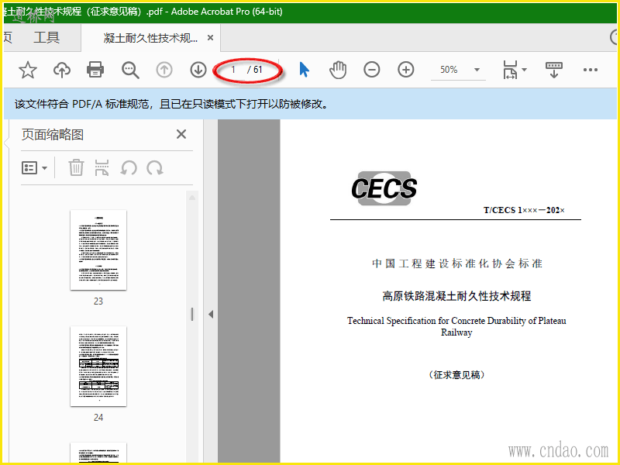Click the print pages thumbnail icon

click(x=102, y=167)
